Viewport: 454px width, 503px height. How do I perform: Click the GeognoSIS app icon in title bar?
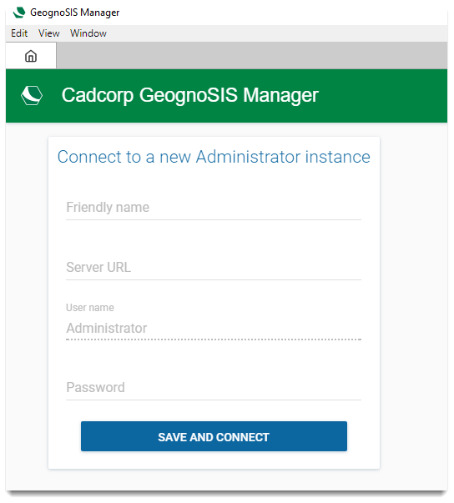(x=19, y=13)
